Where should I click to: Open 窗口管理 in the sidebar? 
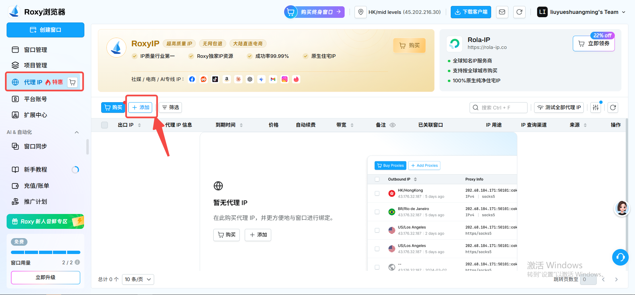tap(45, 50)
